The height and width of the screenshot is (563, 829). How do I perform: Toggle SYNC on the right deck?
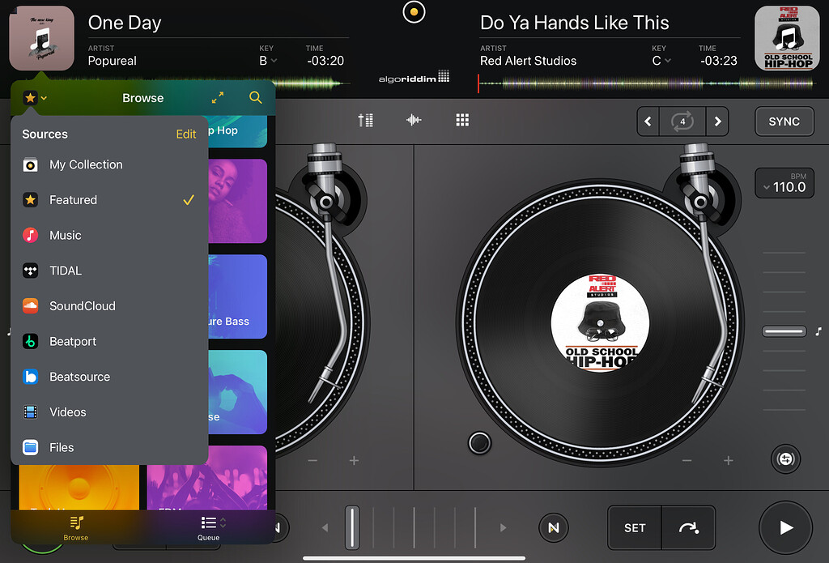[x=784, y=122]
